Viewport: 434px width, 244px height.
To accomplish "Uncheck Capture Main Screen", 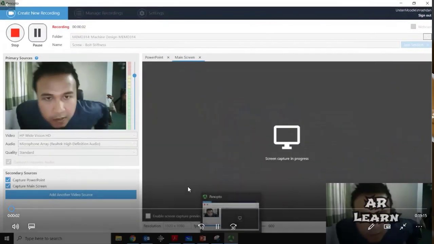I will click(8, 186).
